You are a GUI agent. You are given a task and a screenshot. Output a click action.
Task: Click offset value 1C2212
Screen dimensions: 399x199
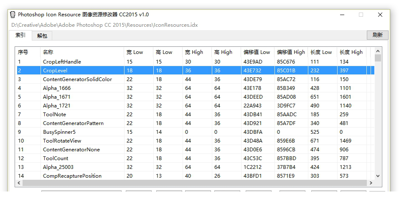(252, 167)
